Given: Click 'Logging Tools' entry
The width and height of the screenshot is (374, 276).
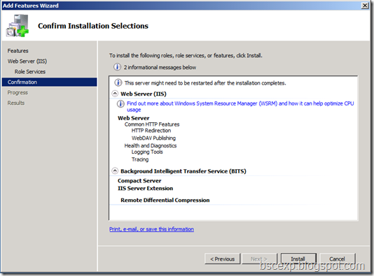Looking at the screenshot, I should pyautogui.click(x=147, y=152).
